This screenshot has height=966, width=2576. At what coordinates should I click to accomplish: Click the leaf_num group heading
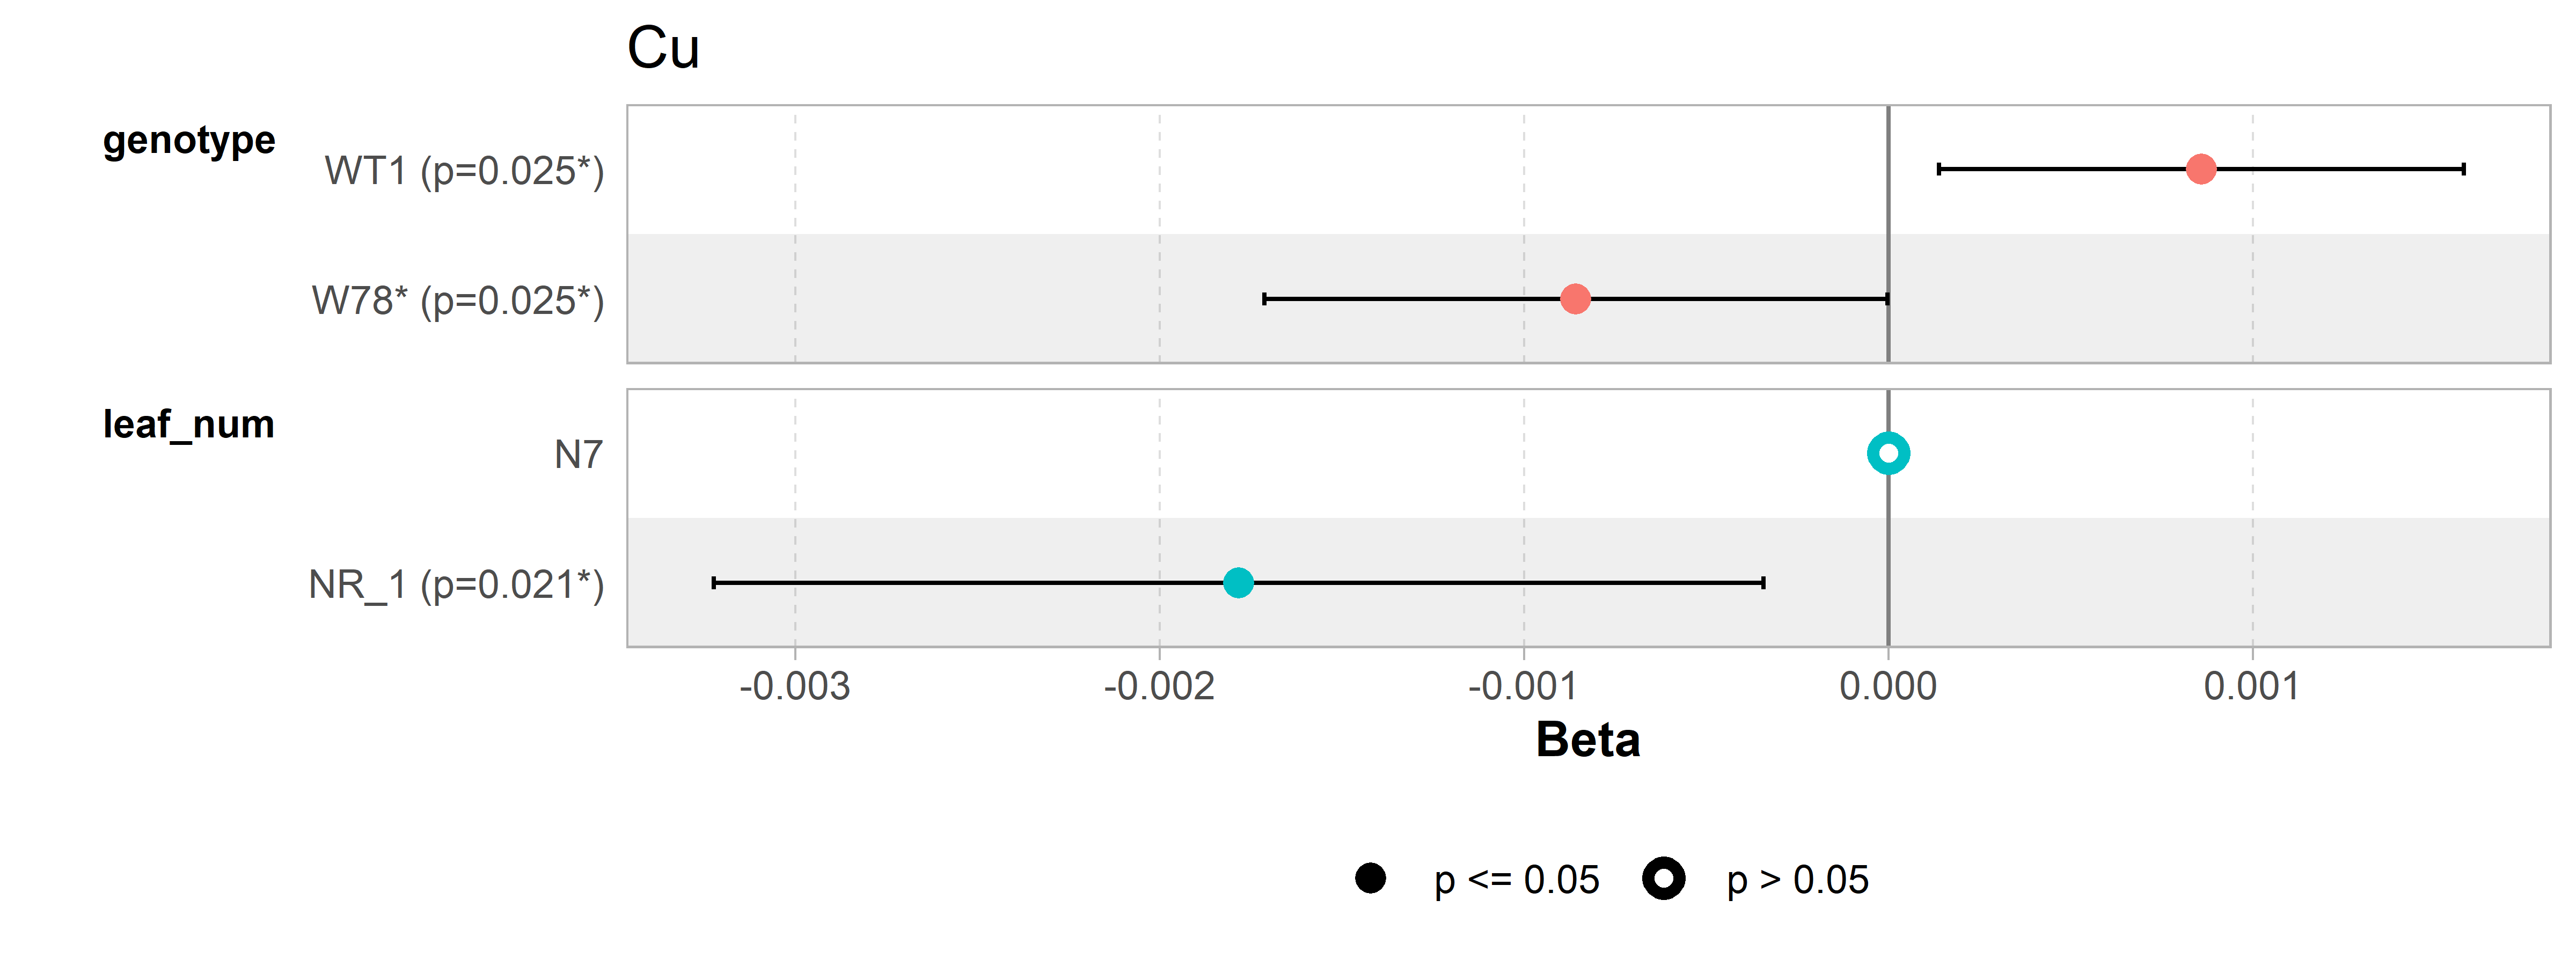coord(189,424)
